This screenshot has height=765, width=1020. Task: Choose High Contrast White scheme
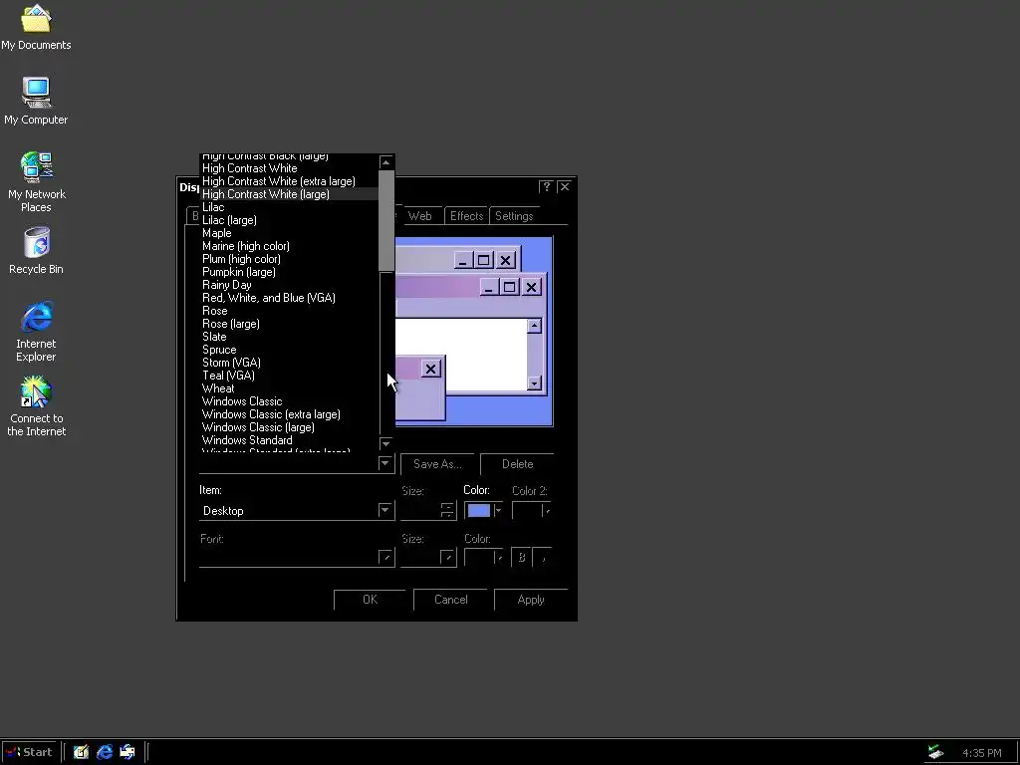point(289,167)
